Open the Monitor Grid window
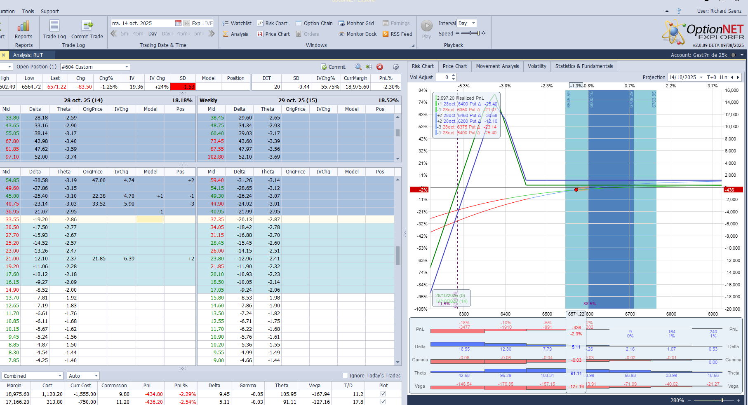Image resolution: width=748 pixels, height=405 pixels. pyautogui.click(x=356, y=23)
